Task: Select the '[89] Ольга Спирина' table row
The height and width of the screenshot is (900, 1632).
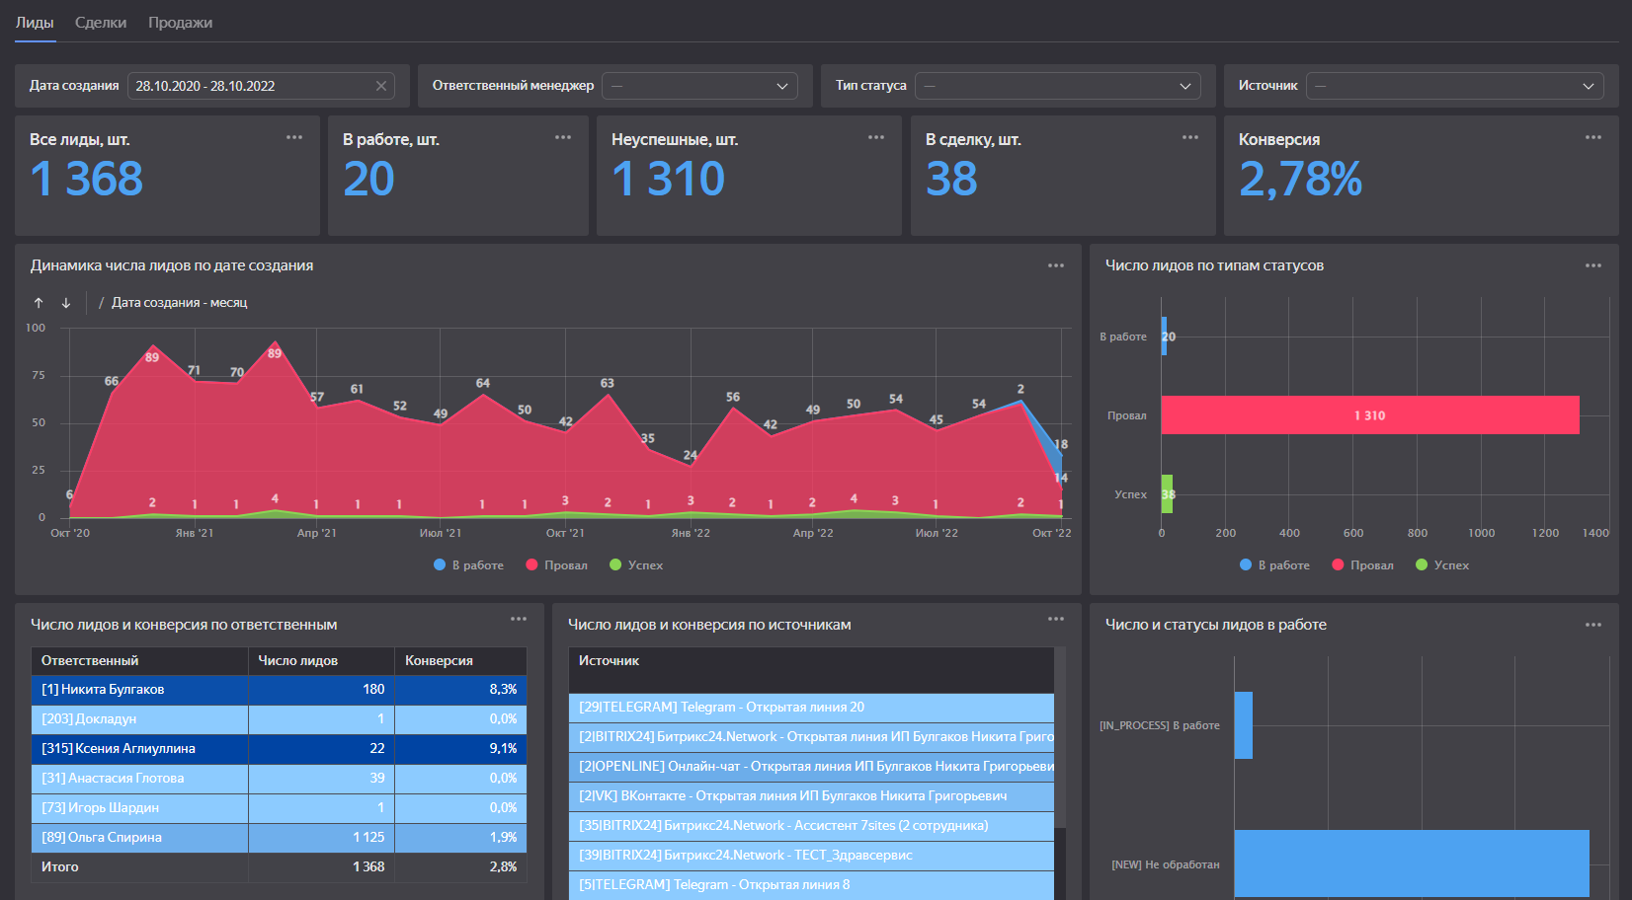Action: click(102, 837)
